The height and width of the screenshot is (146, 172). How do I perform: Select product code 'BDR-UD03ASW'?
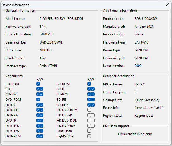click(146, 19)
